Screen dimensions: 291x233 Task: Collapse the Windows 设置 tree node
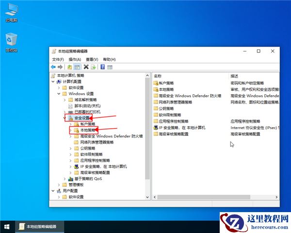tap(59, 94)
